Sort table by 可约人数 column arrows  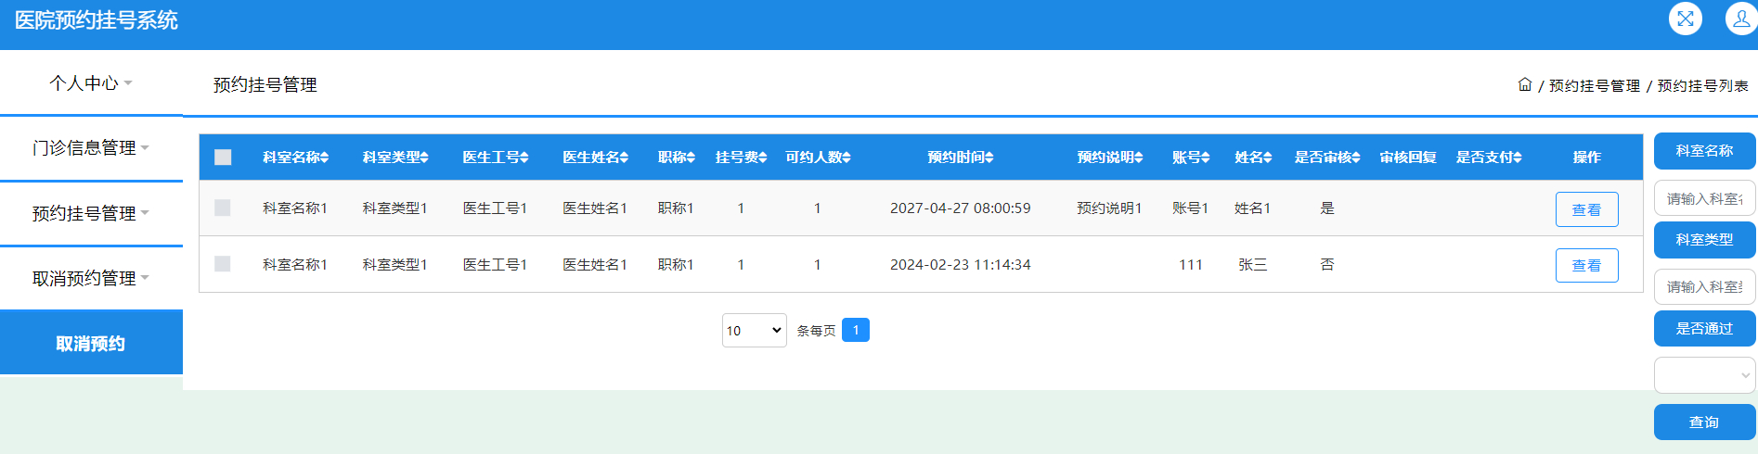pos(847,158)
